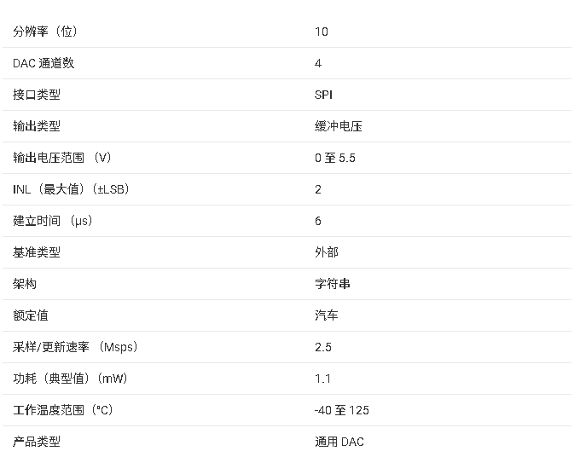Select the 通用 DAC product type value
The height and width of the screenshot is (457, 580).
[x=339, y=442]
